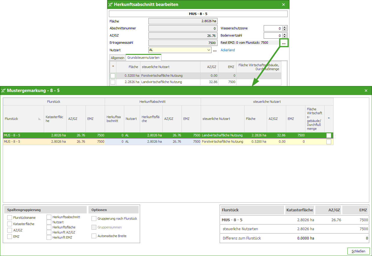Tick the checkbox in the Landwirtschaftliche Nutzung grid row
Image resolution: width=372 pixels, height=256 pixels.
click(x=329, y=135)
